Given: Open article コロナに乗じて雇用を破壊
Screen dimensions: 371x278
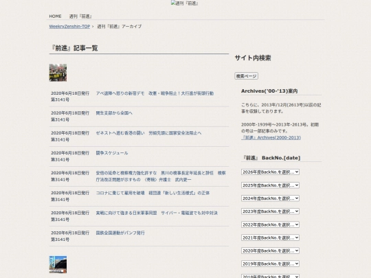Looking at the screenshot, I should [153, 193].
